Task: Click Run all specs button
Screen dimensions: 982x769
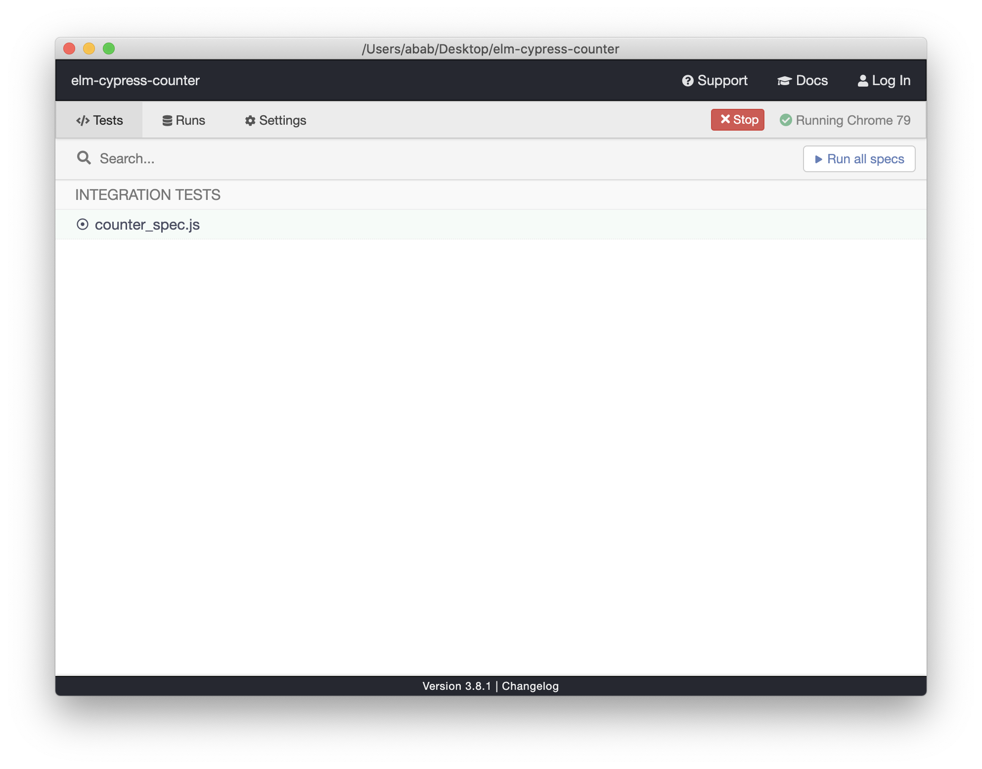Action: click(x=859, y=159)
